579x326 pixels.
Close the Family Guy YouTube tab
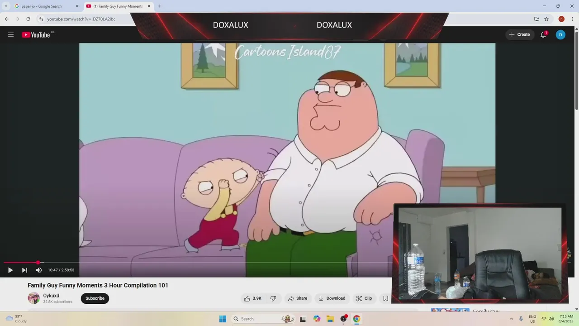coord(149,6)
